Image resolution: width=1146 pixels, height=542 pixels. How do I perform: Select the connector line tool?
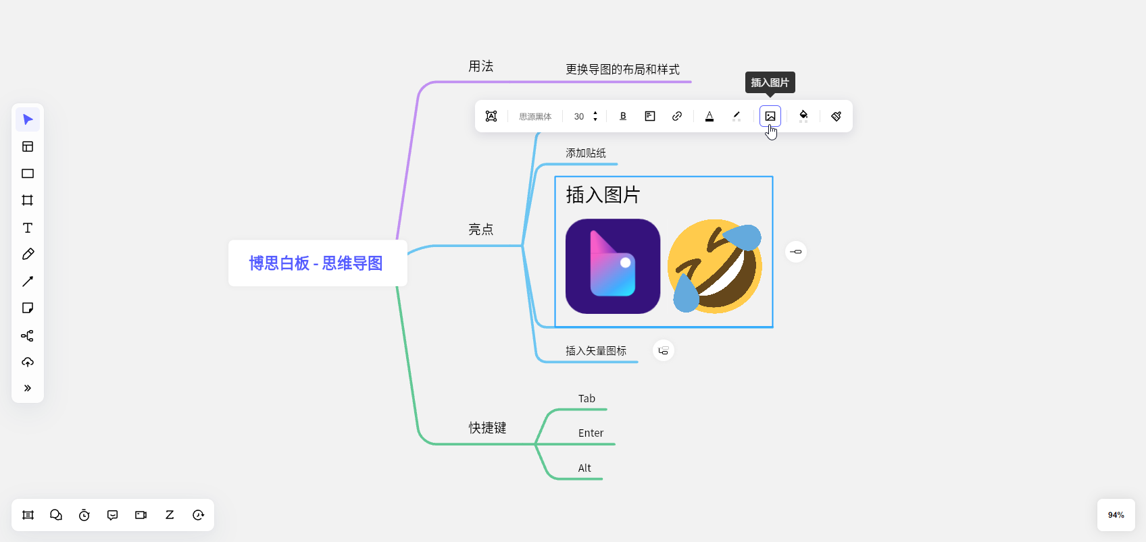(28, 281)
